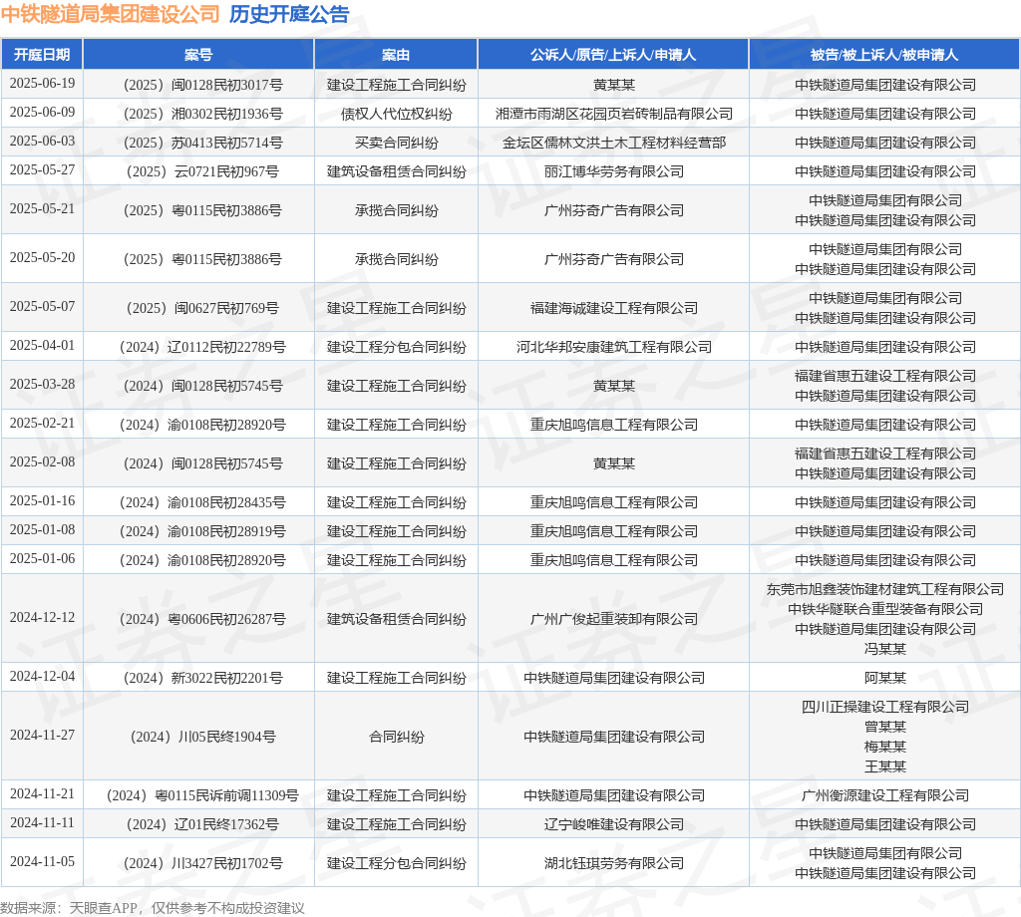Image resolution: width=1021 pixels, height=917 pixels.
Task: Click the cause 买卖合同纠纷
Action: [397, 144]
